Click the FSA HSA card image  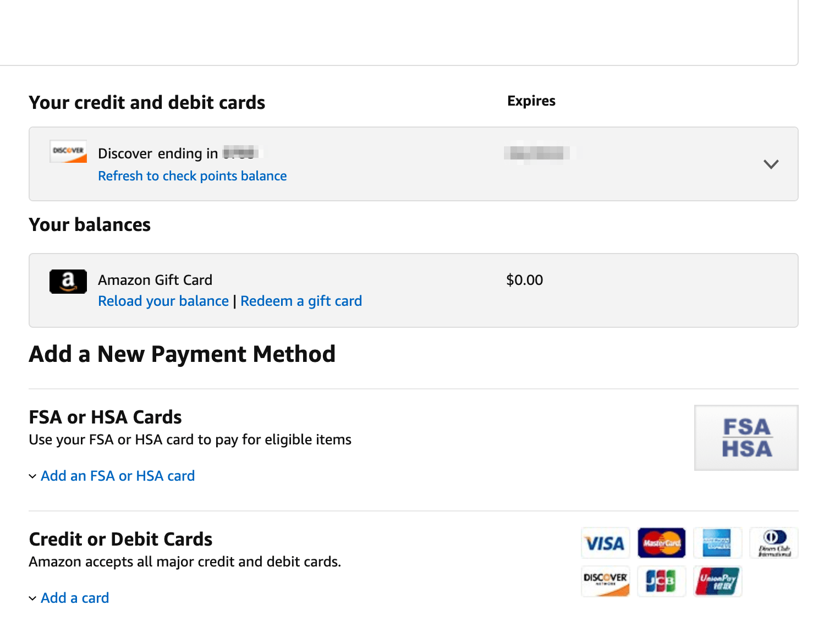[x=746, y=438]
